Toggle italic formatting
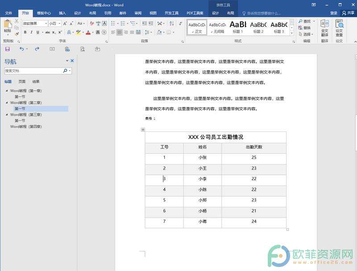 (x=31, y=32)
